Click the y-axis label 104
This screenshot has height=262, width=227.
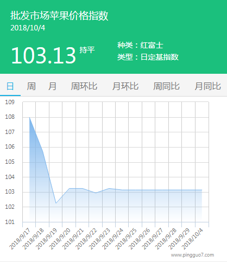(10, 177)
